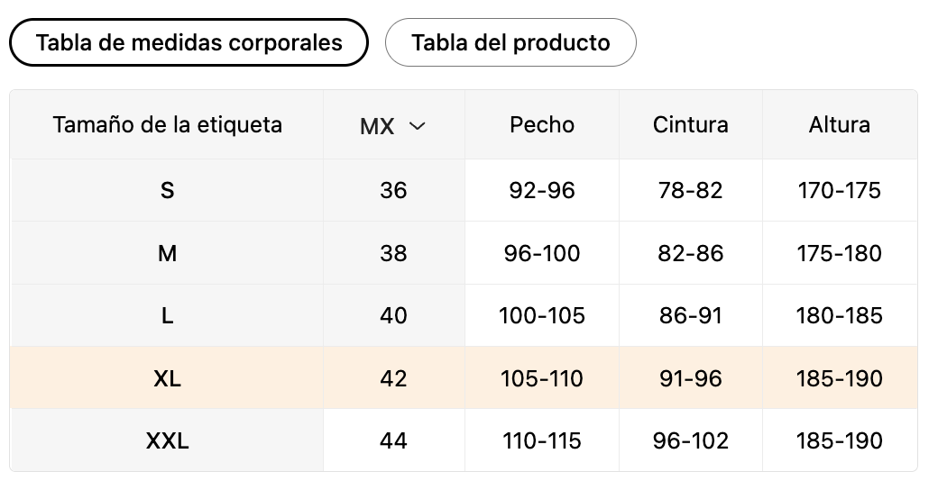Click the chest value 96-100
The image size is (938, 499).
tap(542, 253)
